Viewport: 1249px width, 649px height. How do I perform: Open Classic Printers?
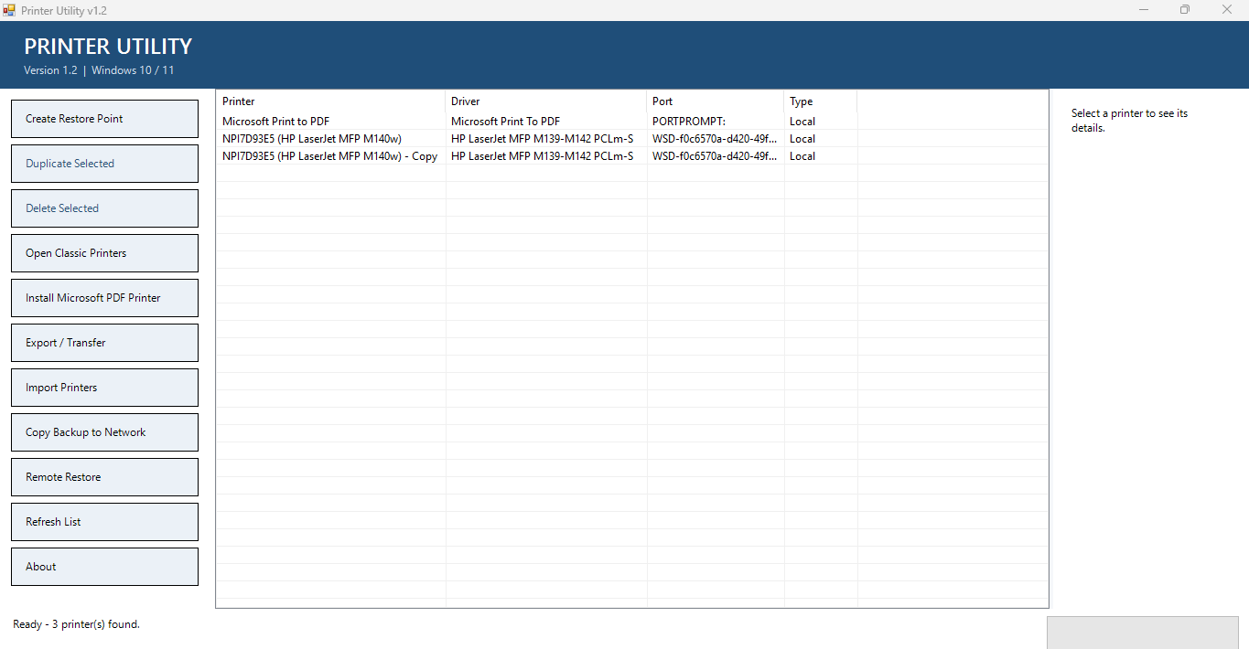tap(104, 253)
